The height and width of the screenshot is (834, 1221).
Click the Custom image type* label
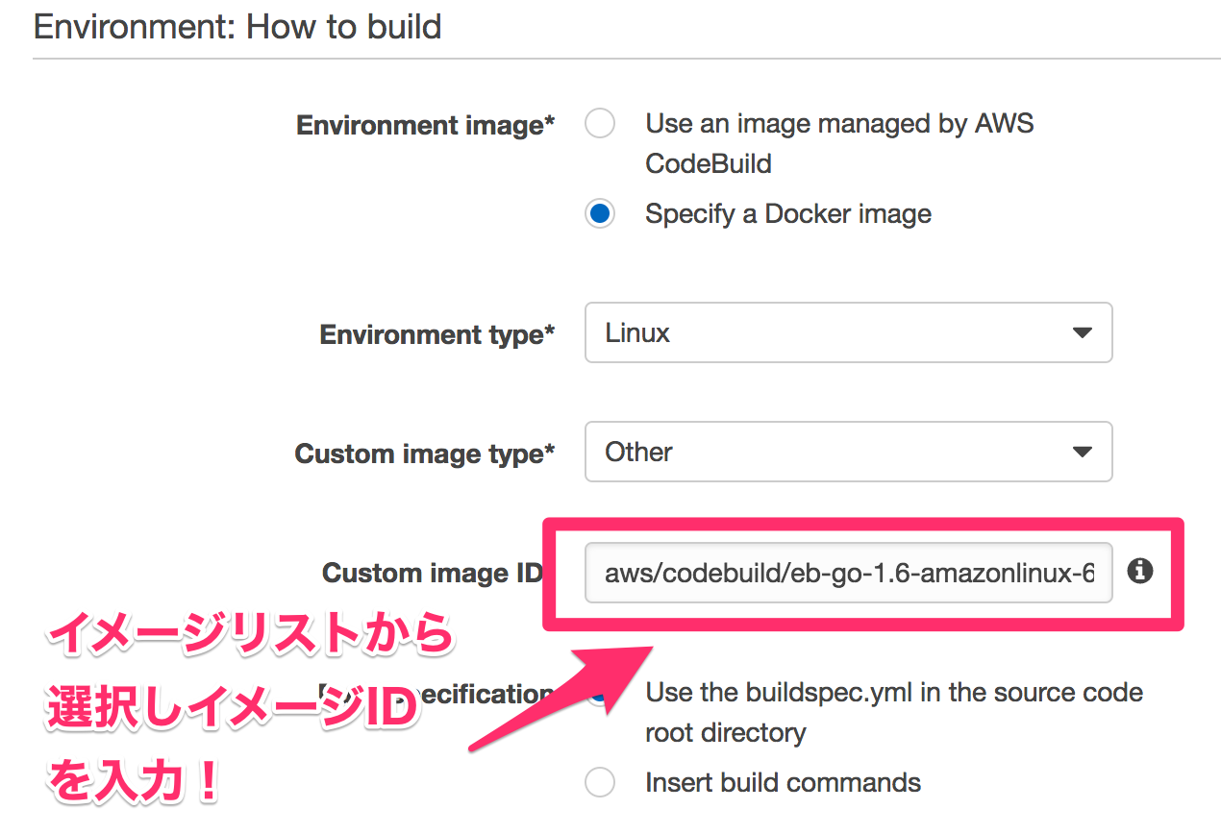point(426,453)
